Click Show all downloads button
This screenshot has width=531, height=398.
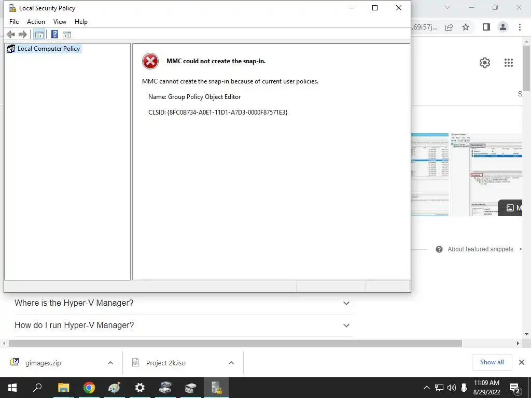coord(492,362)
